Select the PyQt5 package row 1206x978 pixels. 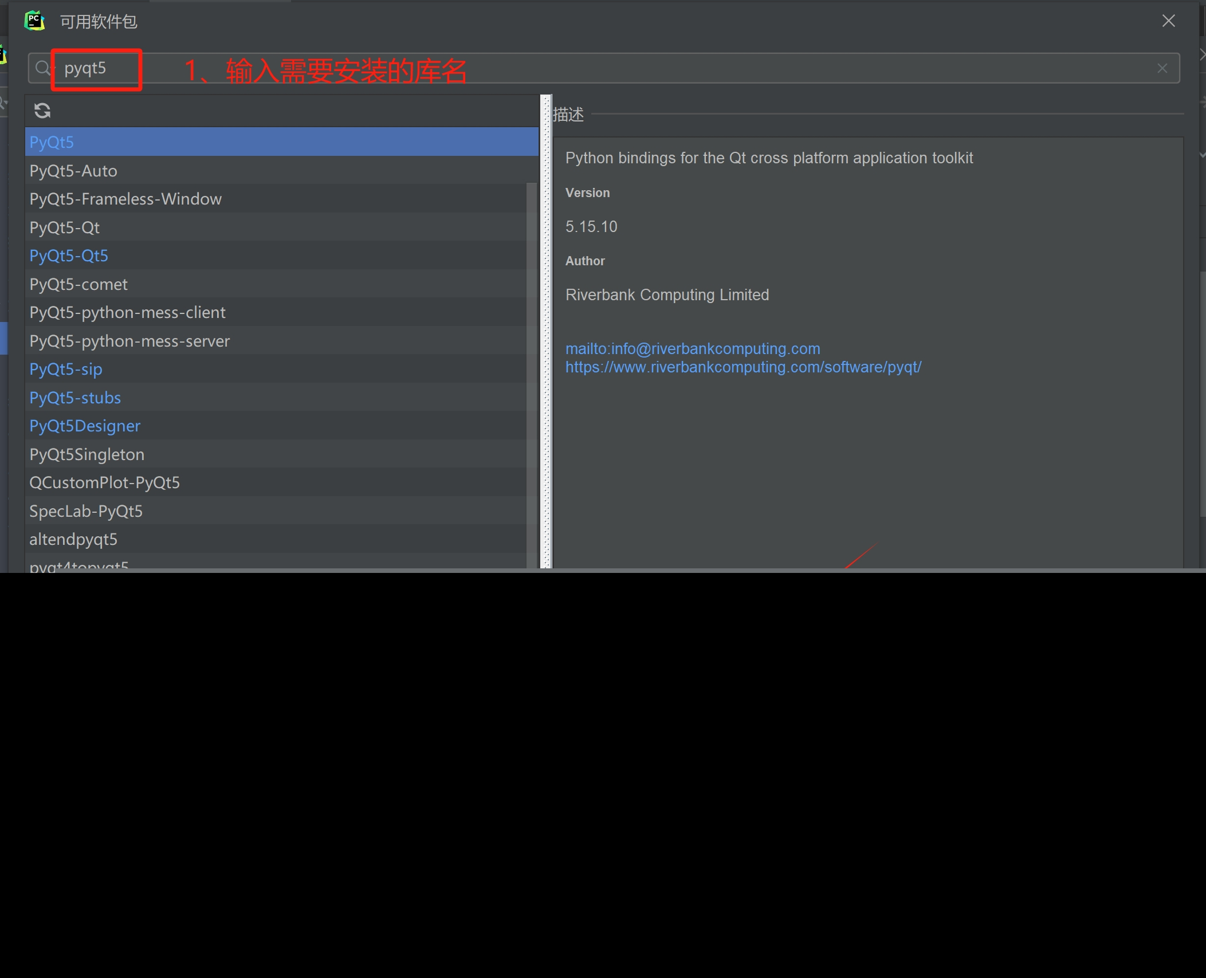(x=282, y=142)
